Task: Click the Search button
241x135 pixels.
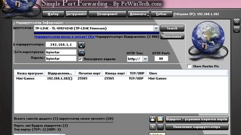Action: pos(172,28)
